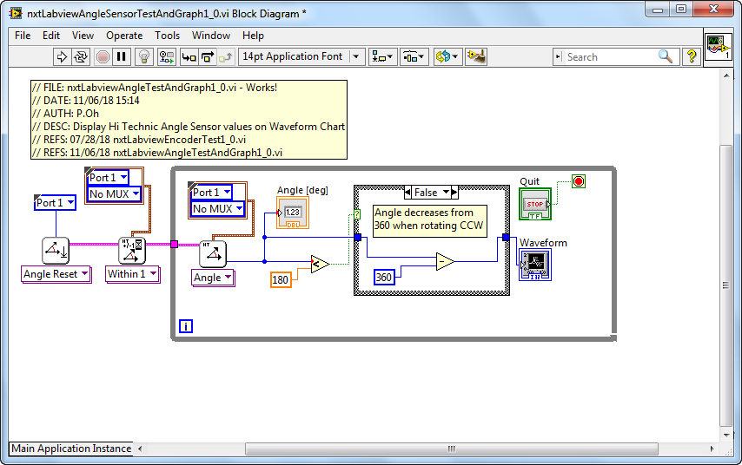The image size is (742, 465).
Task: Click case structure previous-case arrow
Action: pyautogui.click(x=407, y=193)
